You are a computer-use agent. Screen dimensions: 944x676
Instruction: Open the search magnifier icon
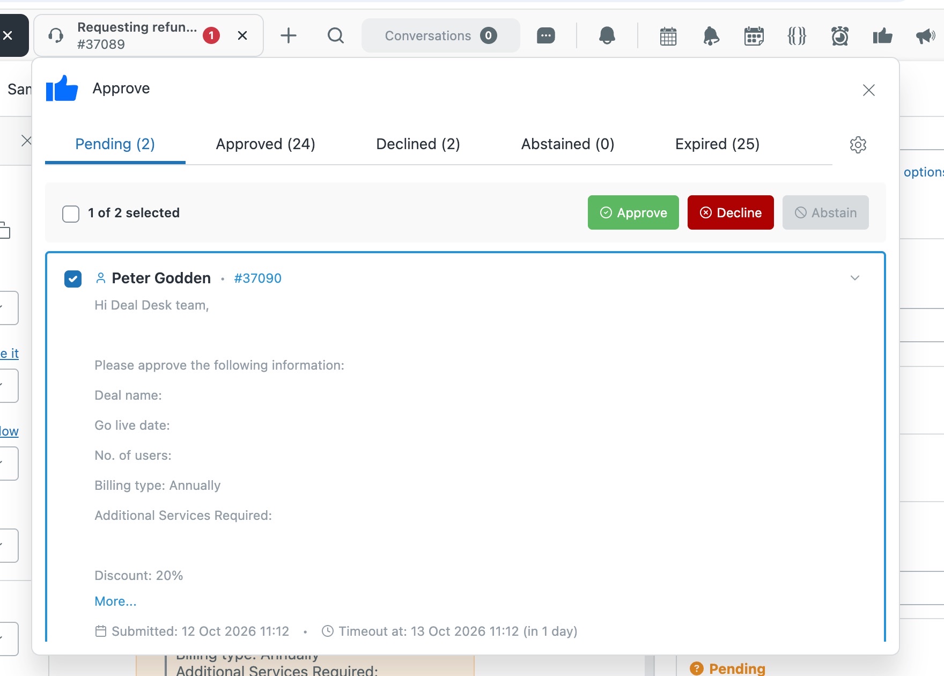tap(336, 35)
